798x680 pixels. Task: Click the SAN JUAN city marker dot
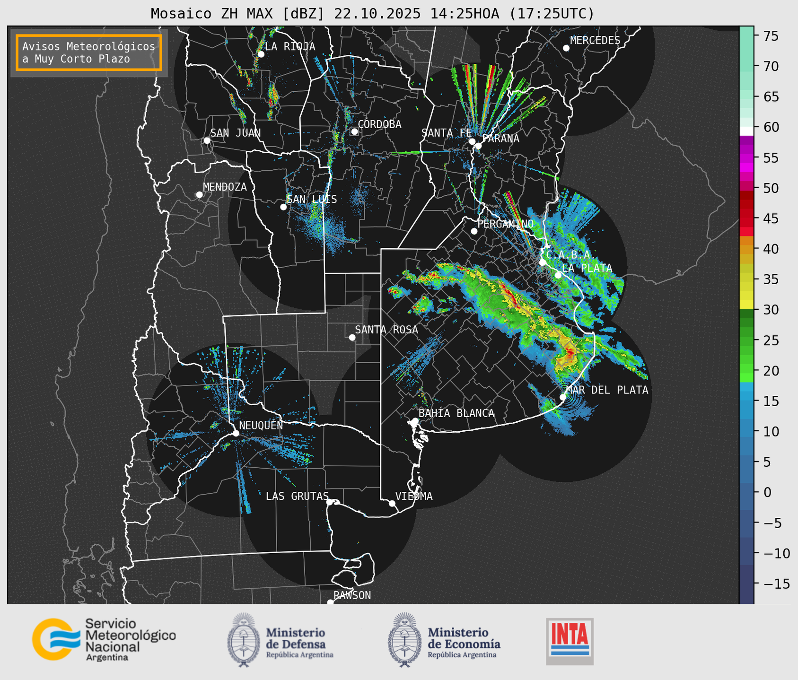207,140
